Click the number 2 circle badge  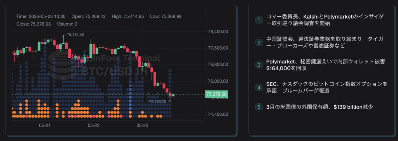pos(259,43)
